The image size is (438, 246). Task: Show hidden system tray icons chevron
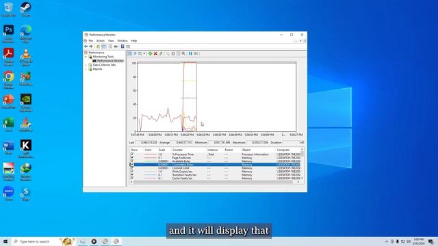(x=387, y=241)
